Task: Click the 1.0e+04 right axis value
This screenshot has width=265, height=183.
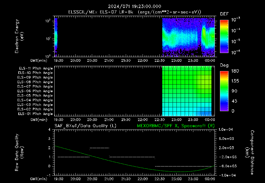Action: tap(226, 129)
